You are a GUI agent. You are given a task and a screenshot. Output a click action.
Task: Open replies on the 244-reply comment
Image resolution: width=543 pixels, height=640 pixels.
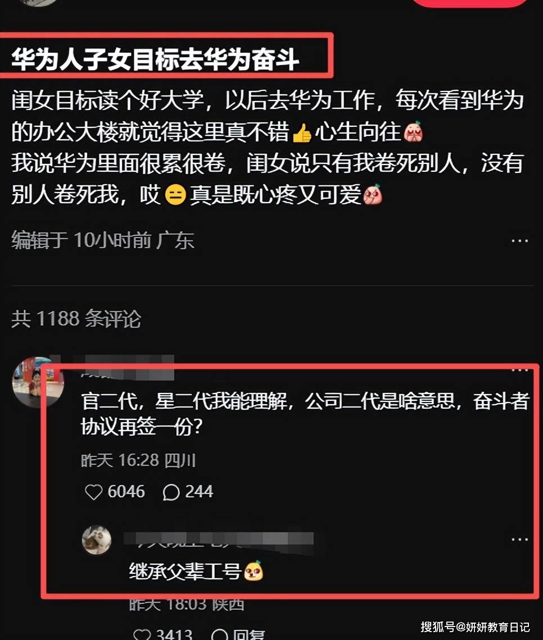(x=171, y=492)
